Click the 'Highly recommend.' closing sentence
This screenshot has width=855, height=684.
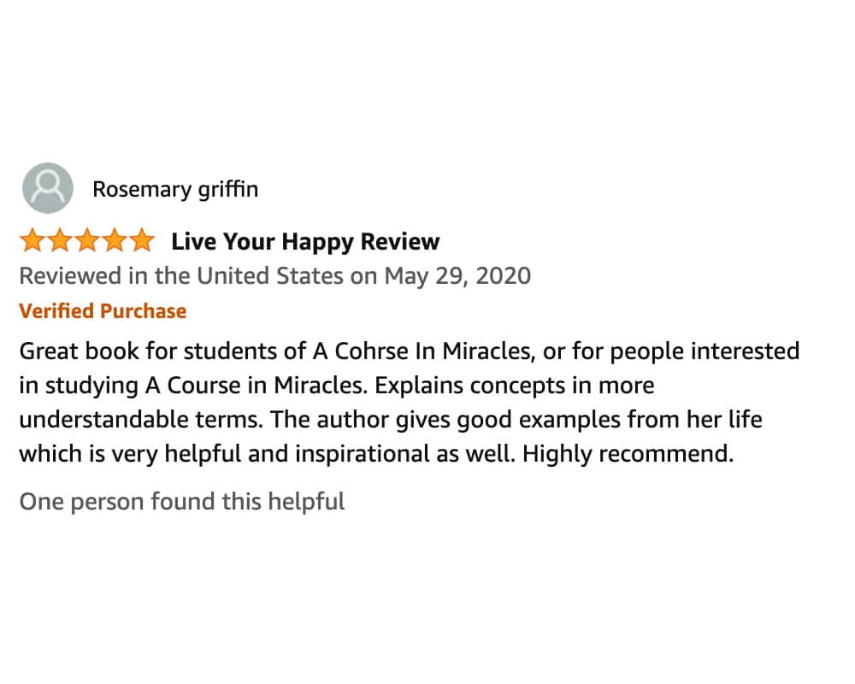point(628,454)
